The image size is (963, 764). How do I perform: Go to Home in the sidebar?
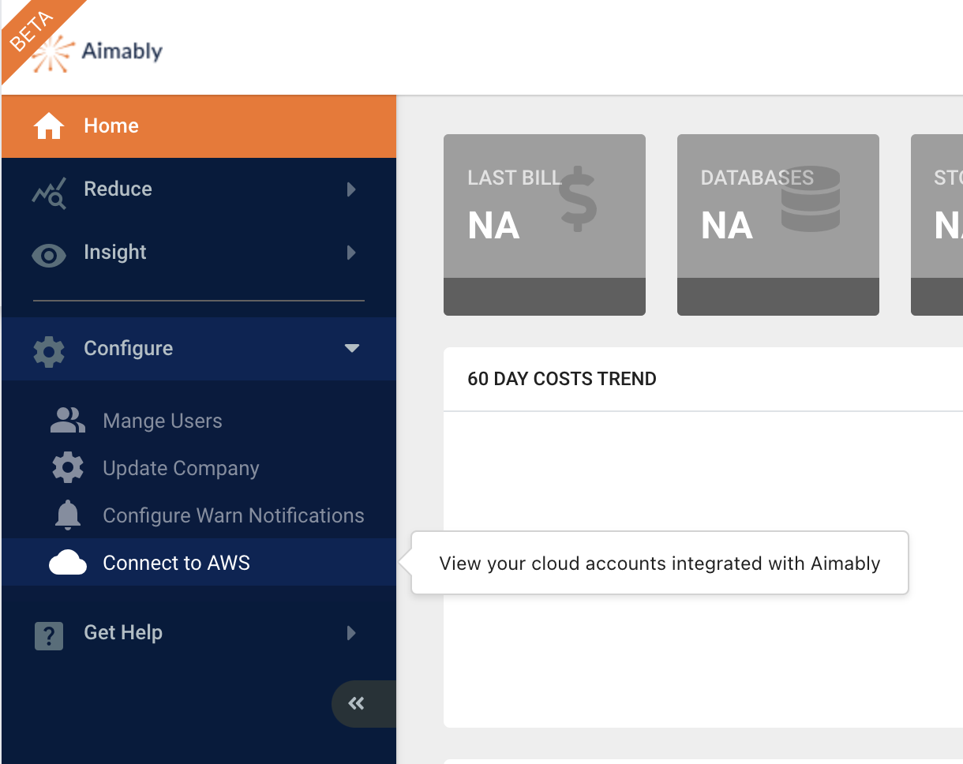click(x=199, y=126)
